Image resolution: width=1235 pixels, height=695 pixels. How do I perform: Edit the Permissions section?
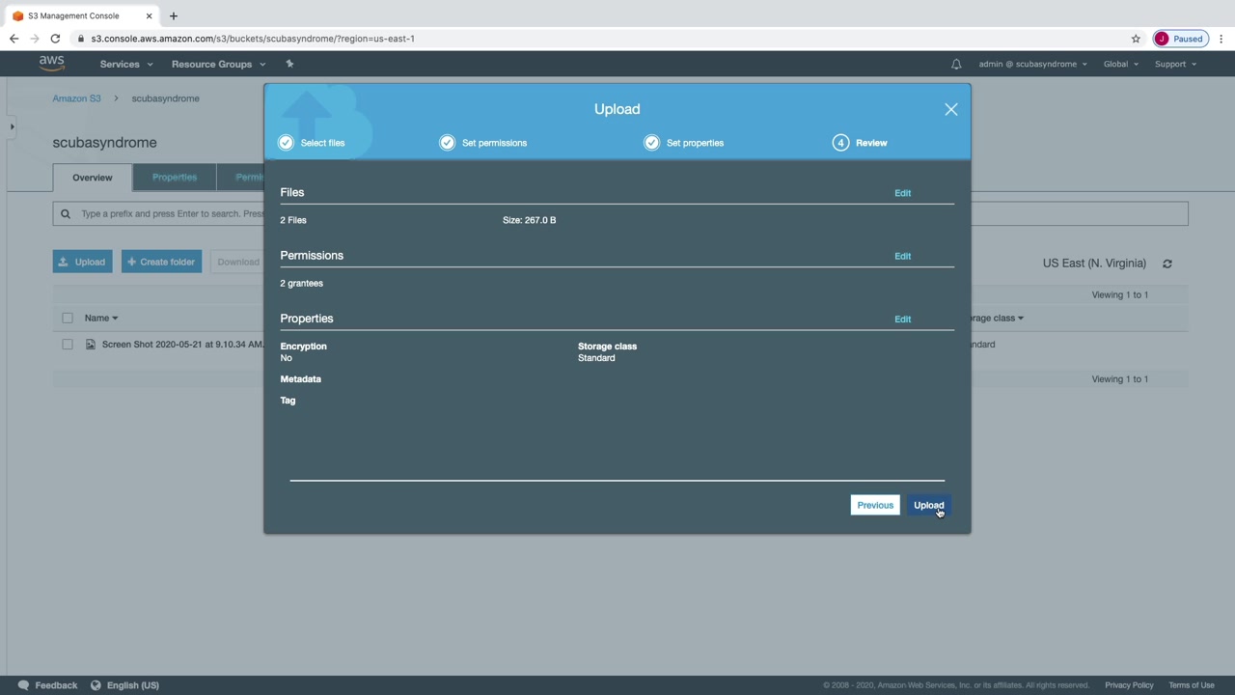902,256
